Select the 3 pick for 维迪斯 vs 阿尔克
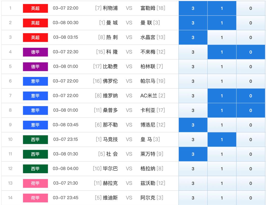The image size is (266, 205). (x=193, y=198)
